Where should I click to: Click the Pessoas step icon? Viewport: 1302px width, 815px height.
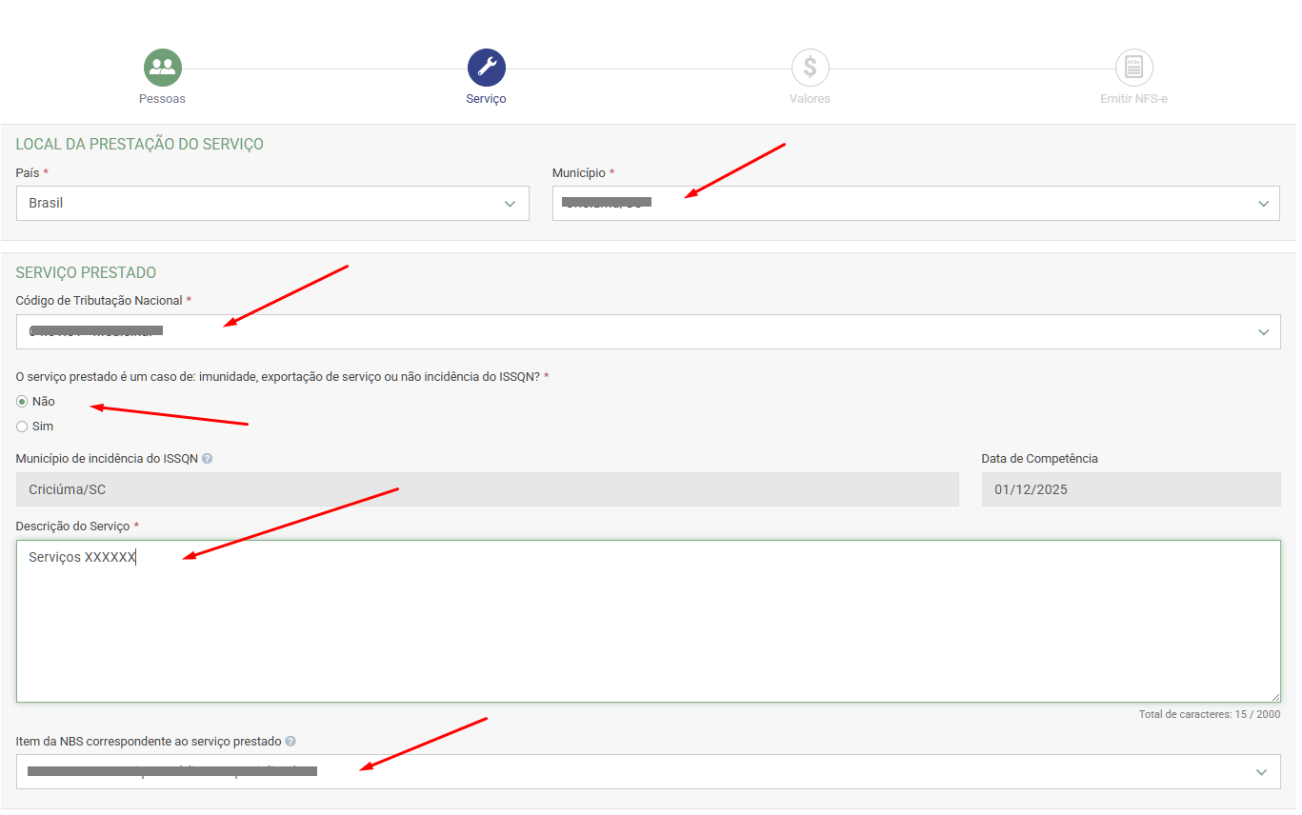(162, 68)
